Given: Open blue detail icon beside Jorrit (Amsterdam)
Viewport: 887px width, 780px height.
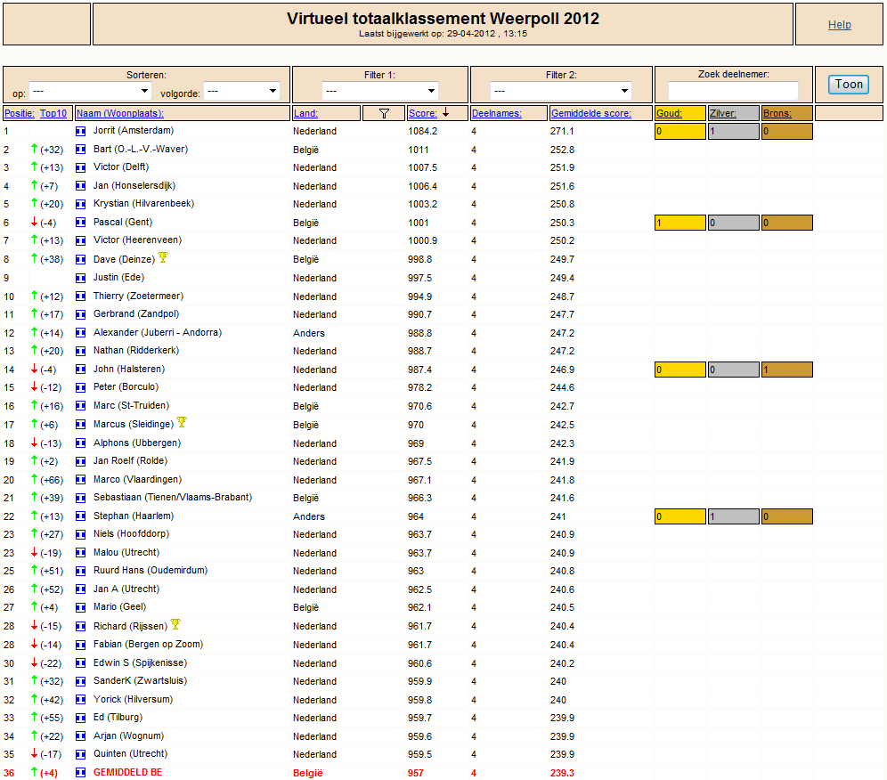Looking at the screenshot, I should tap(81, 131).
